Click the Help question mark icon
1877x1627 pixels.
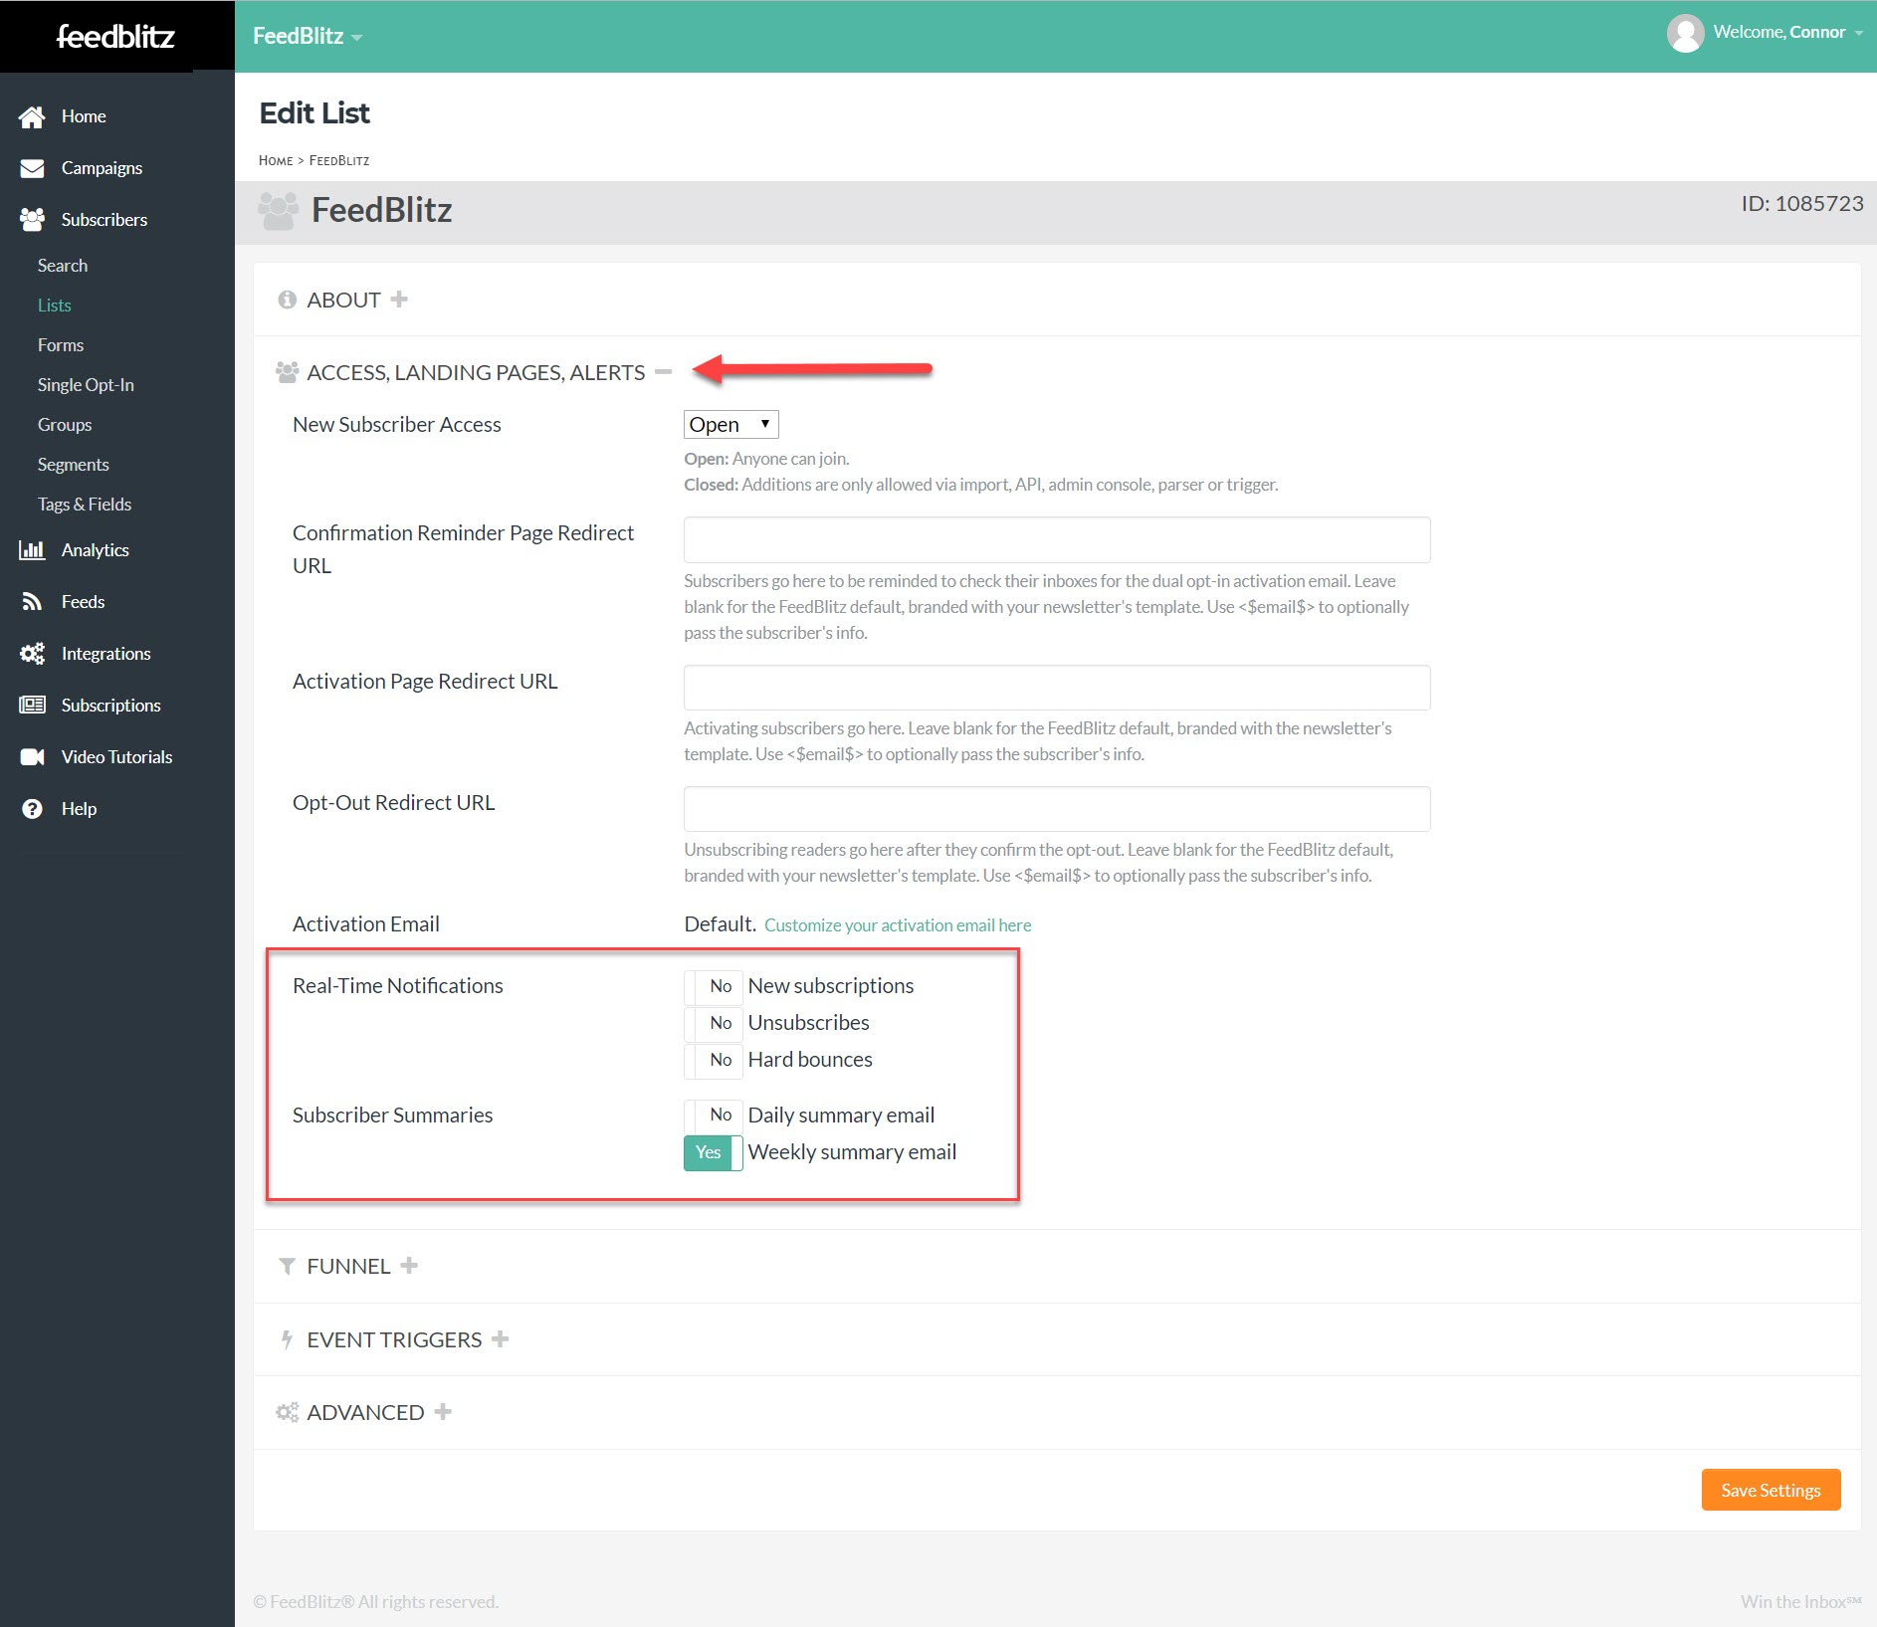point(32,809)
